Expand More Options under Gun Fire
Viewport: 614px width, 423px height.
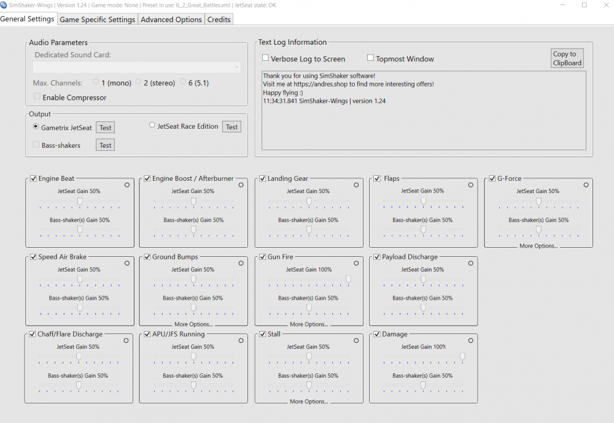tap(309, 324)
